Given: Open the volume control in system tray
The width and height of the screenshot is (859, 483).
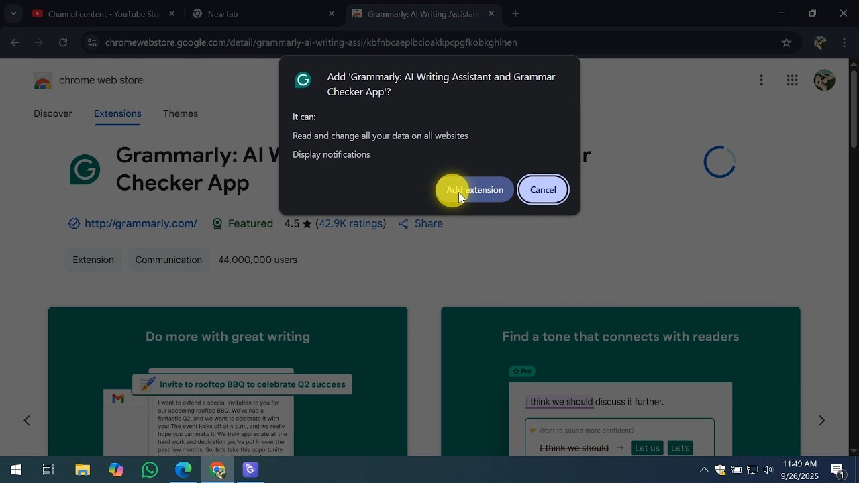Looking at the screenshot, I should (x=768, y=470).
